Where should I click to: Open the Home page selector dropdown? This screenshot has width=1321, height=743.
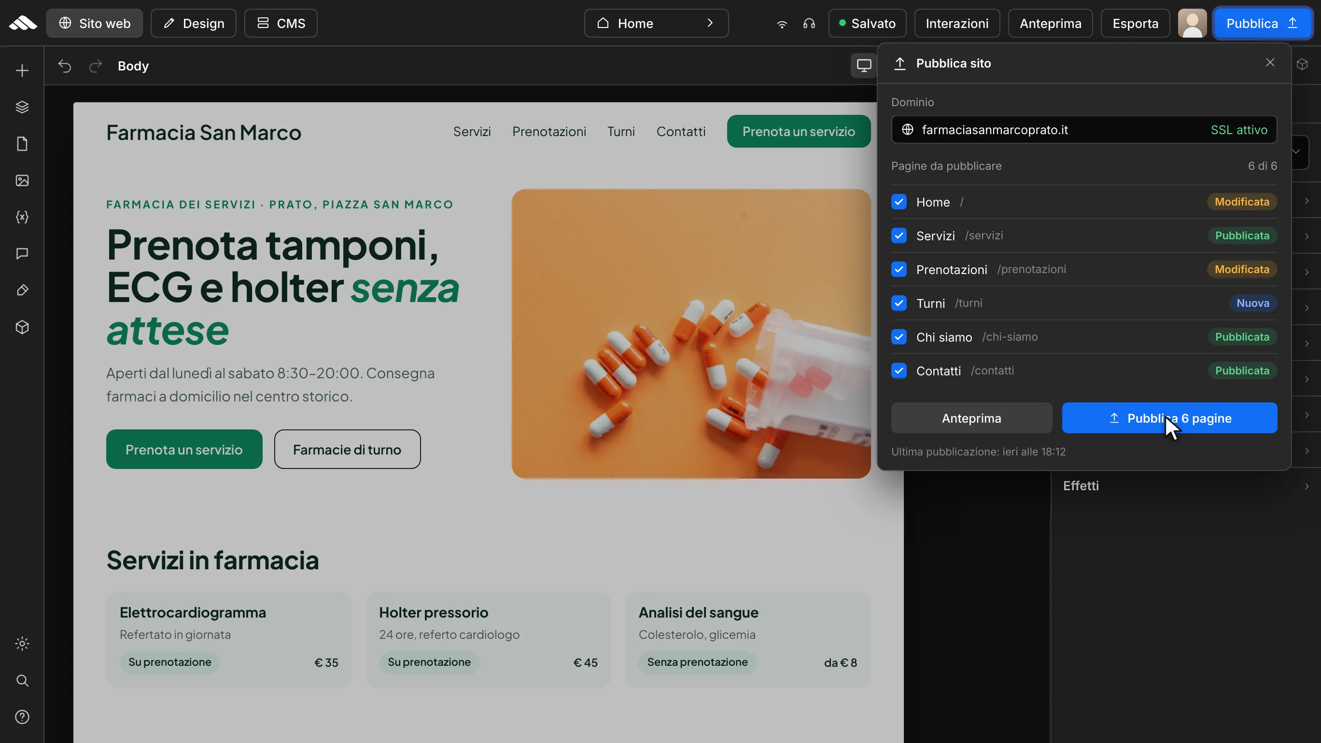click(656, 23)
